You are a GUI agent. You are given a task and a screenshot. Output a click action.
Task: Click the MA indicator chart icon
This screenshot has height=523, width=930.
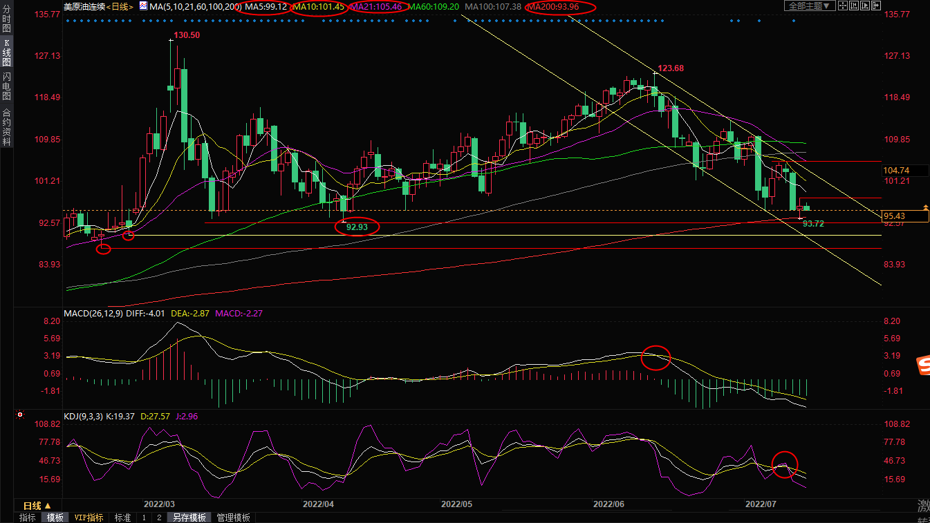(x=142, y=6)
